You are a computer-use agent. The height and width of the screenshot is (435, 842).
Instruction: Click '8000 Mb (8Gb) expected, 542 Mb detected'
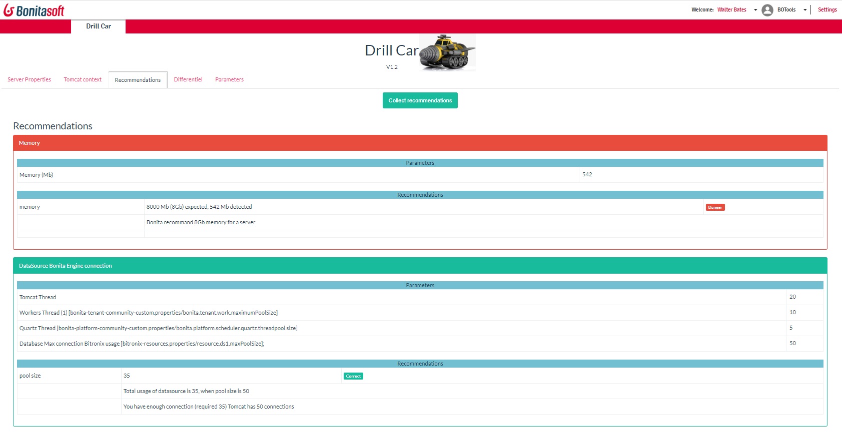[199, 207]
